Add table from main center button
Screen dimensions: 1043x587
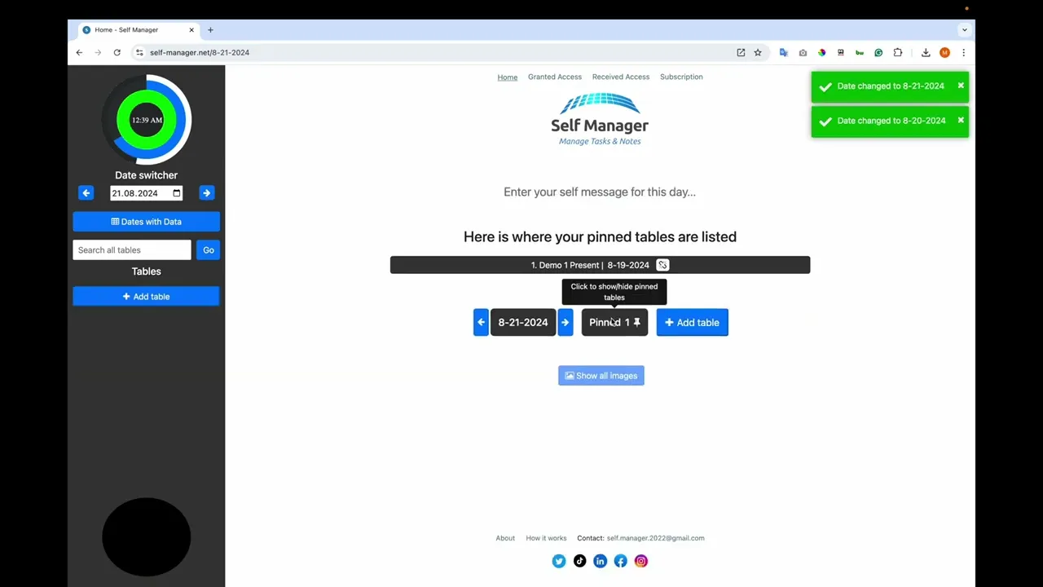coord(693,322)
